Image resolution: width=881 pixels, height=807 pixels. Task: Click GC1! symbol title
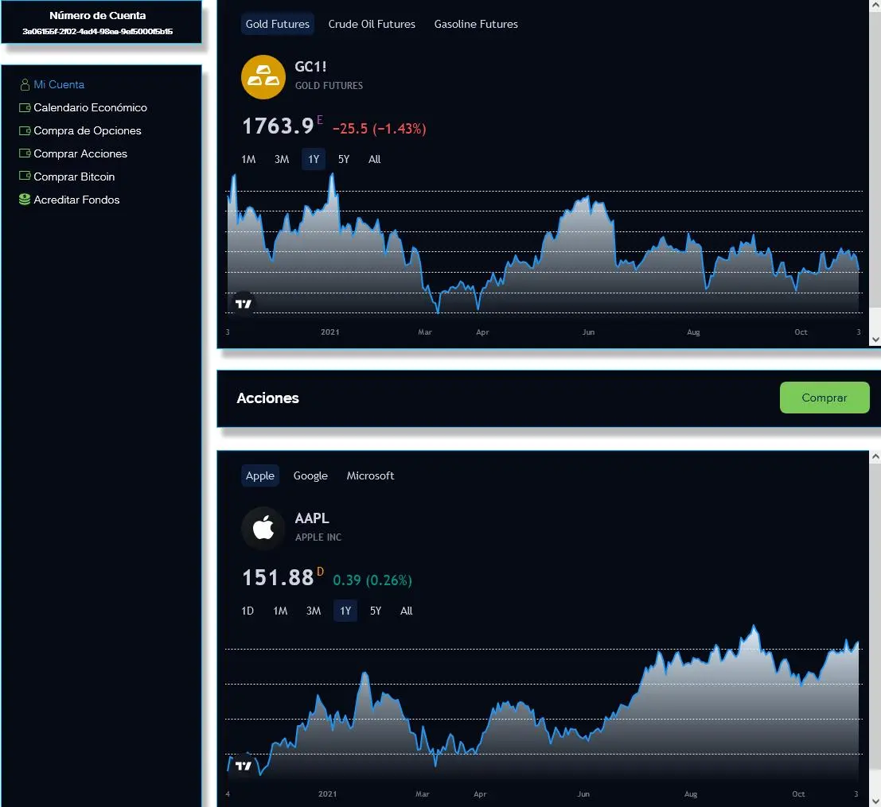[x=310, y=67]
